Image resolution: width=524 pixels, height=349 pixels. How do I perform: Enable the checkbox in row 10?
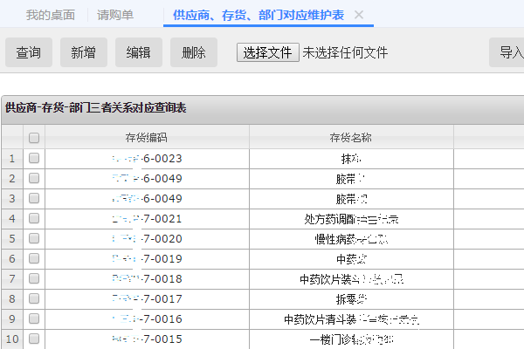tap(34, 339)
